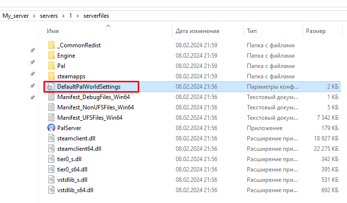Select the tier0_s.dll file name
This screenshot has width=347, height=203.
(x=69, y=159)
